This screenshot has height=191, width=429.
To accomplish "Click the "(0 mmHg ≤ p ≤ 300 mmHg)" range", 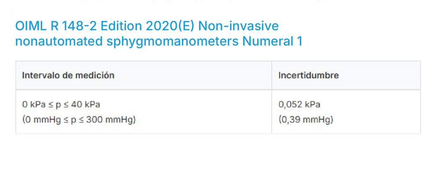I will 79,120.
